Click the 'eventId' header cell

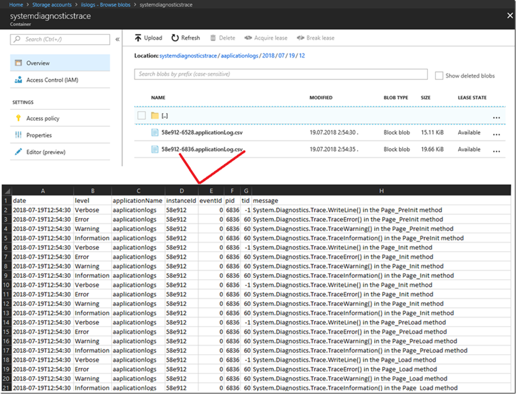click(x=211, y=201)
